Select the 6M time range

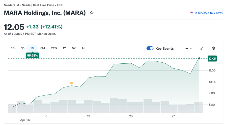point(43,48)
